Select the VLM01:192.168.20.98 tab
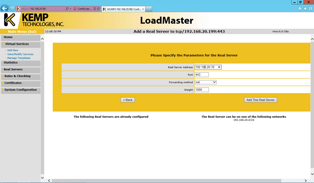 pos(123,9)
